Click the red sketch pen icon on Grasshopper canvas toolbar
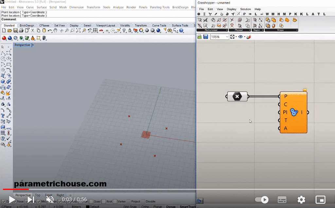The image size is (335, 208). (x=248, y=37)
